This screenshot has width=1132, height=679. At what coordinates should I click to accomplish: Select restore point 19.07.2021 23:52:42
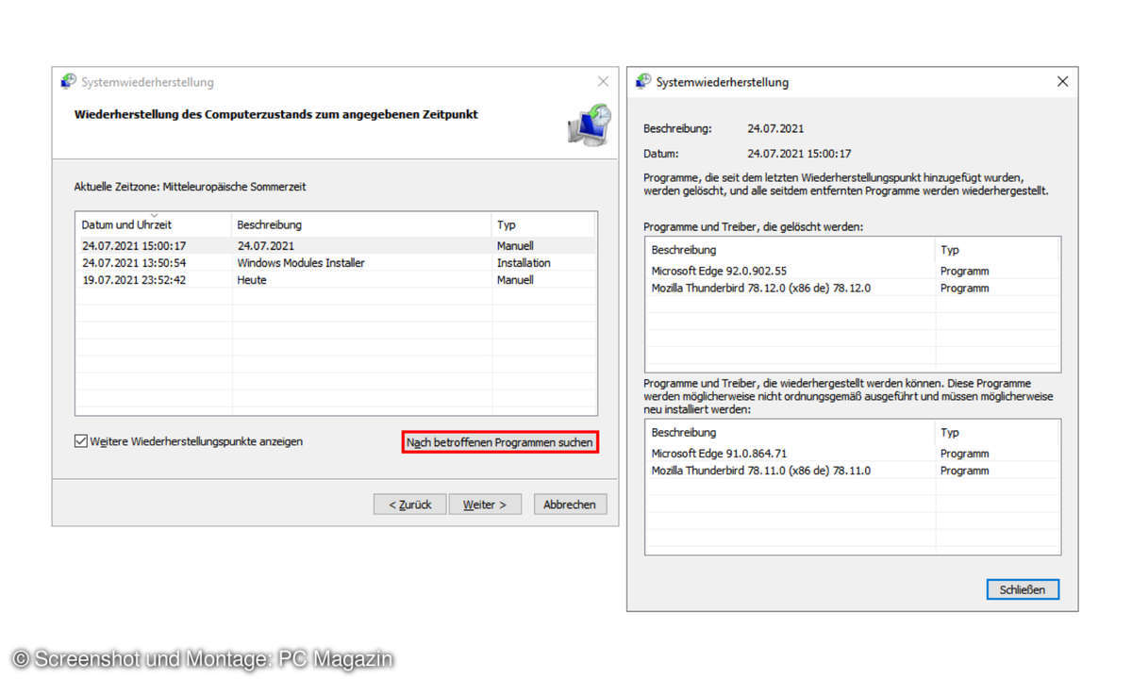[x=336, y=279]
